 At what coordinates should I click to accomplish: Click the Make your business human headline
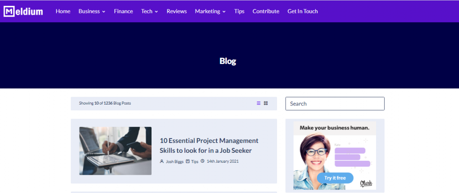(334, 128)
